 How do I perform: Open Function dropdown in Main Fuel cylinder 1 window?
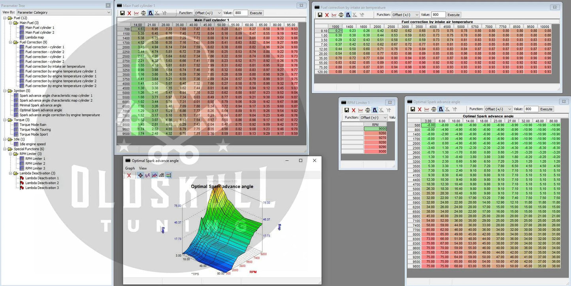(208, 13)
